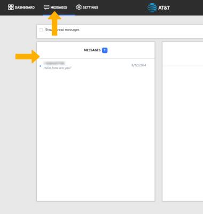Click the Dashboard grid icon
Viewport: 203px width, 214px height.
click(x=11, y=7)
